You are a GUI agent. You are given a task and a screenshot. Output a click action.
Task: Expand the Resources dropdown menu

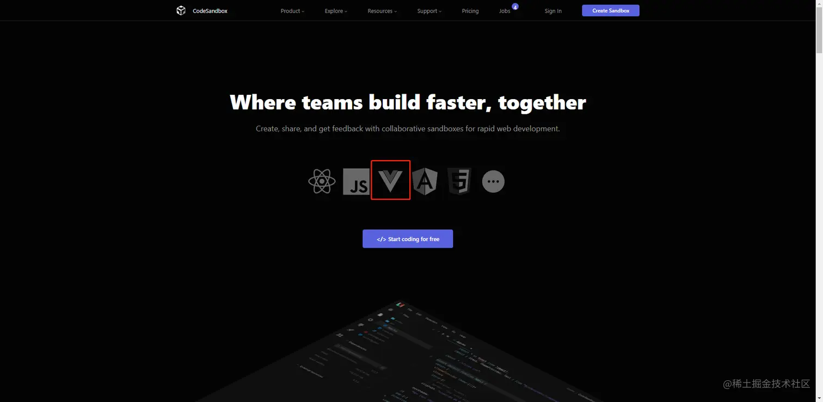(x=382, y=11)
